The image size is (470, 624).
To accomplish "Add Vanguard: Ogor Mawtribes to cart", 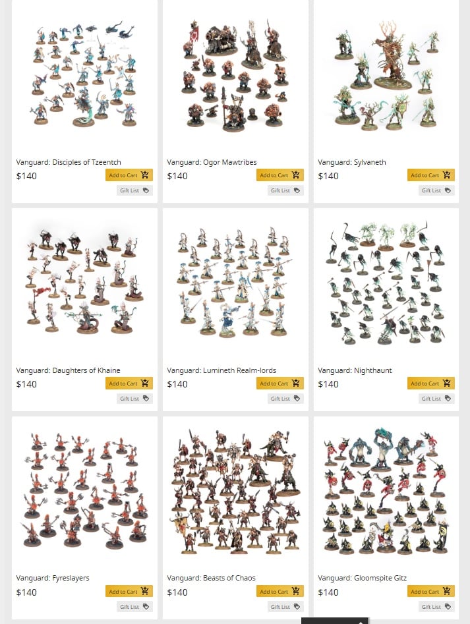I will pos(279,175).
